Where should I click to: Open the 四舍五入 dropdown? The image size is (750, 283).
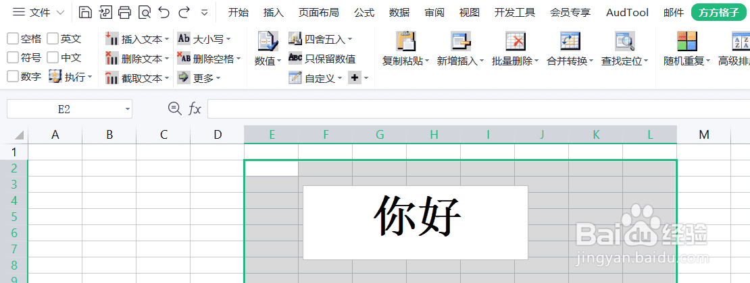[320, 38]
